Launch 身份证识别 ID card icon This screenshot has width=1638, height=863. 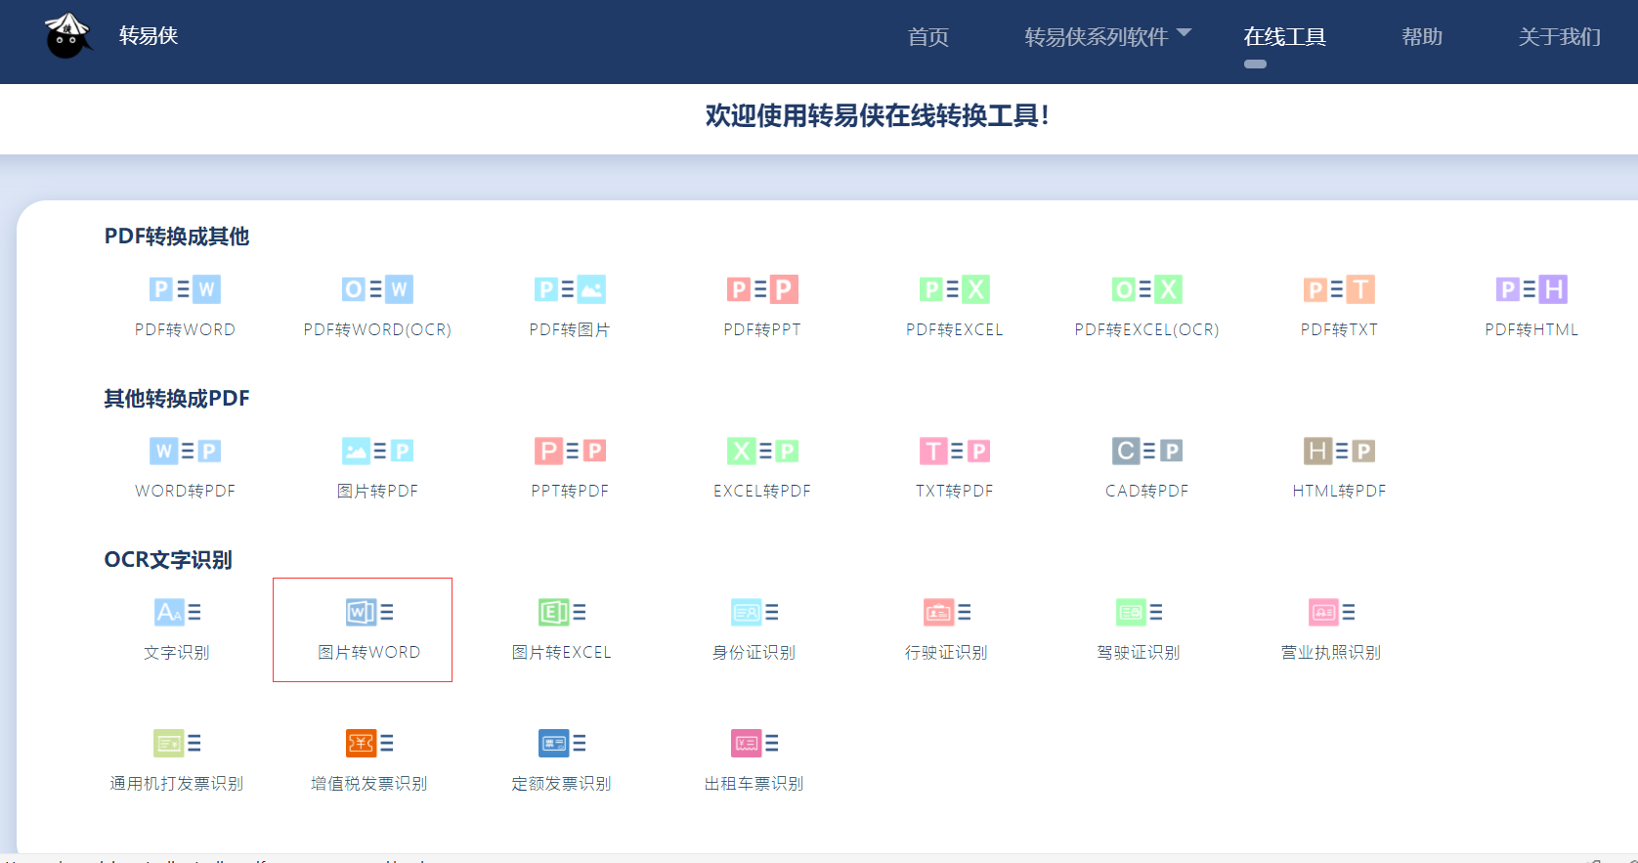(x=754, y=612)
